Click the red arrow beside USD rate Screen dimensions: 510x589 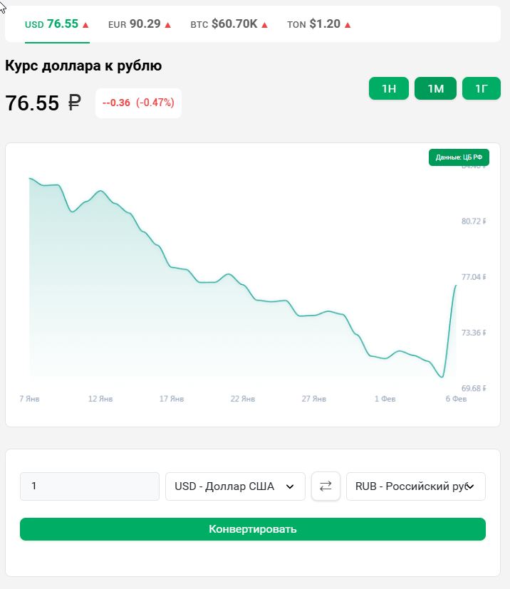[85, 25]
